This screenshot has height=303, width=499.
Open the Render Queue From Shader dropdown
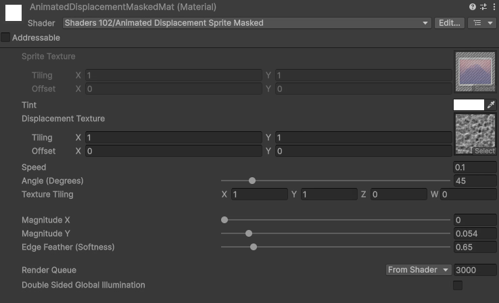click(419, 270)
